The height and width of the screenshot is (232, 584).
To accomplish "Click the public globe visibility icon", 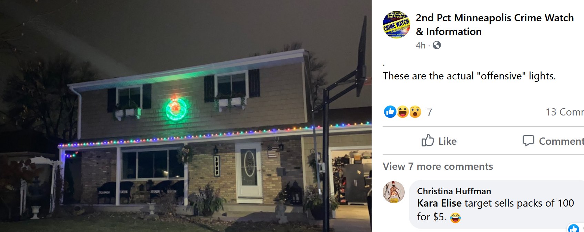I will click(x=437, y=45).
